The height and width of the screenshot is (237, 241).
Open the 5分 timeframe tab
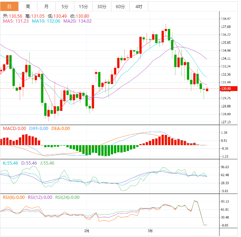65,7
